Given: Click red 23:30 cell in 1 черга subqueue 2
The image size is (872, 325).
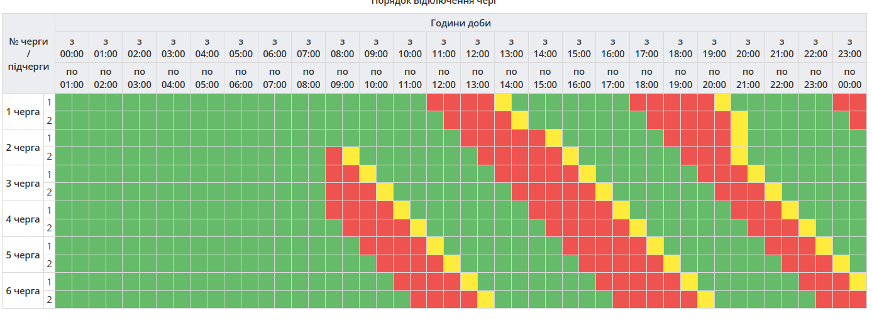Looking at the screenshot, I should [x=858, y=120].
